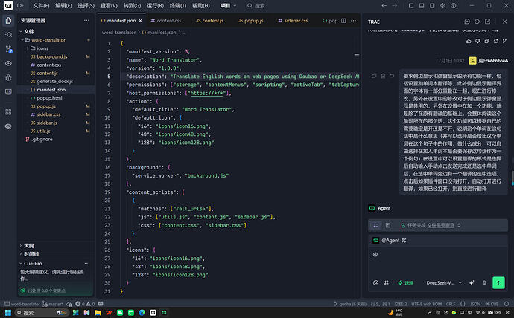Open the search activity bar icon
514x318 pixels.
8,35
